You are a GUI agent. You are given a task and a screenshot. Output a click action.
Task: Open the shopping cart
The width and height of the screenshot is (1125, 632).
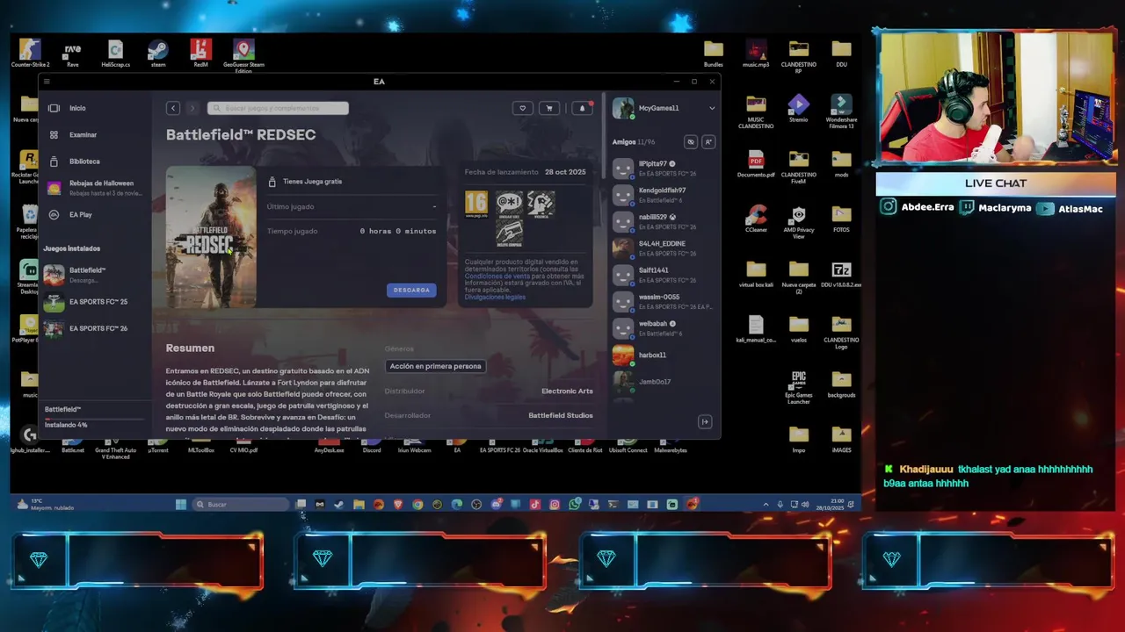pyautogui.click(x=549, y=108)
